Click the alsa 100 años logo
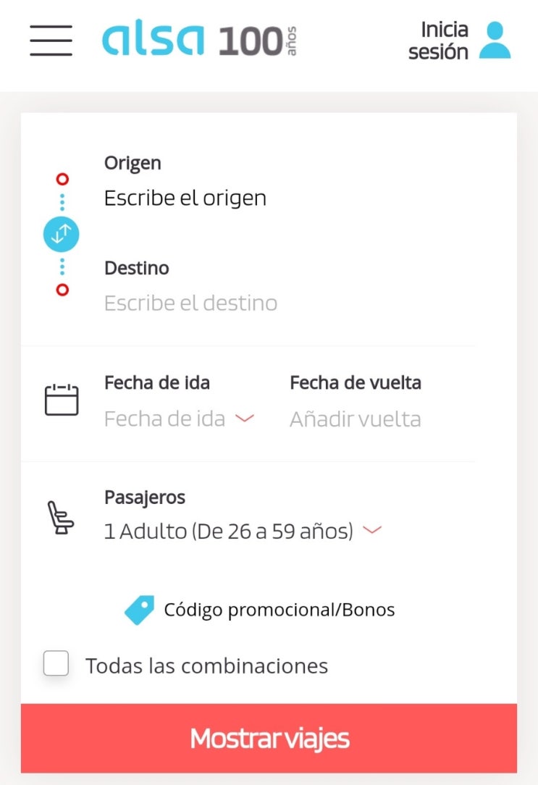 click(x=200, y=39)
